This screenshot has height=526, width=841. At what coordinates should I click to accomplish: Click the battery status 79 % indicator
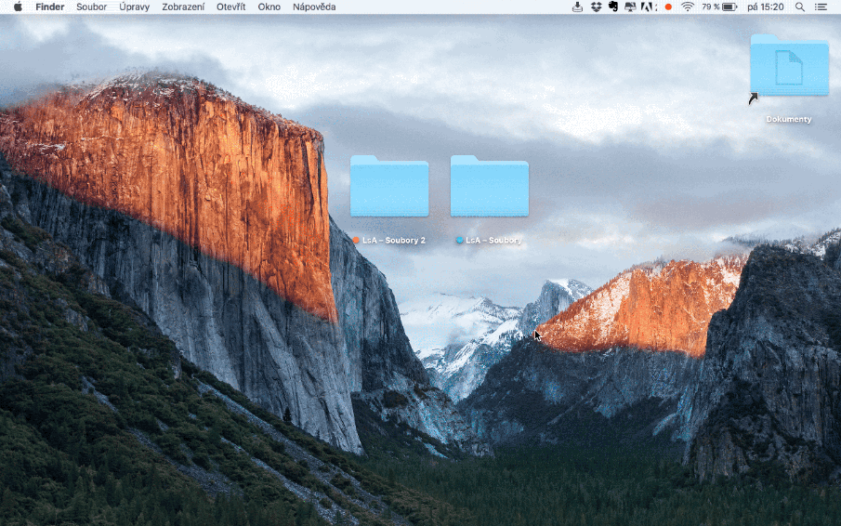coord(720,7)
